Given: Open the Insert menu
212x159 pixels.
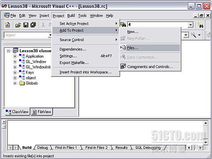Looking at the screenshot, I should pyautogui.click(x=44, y=15).
